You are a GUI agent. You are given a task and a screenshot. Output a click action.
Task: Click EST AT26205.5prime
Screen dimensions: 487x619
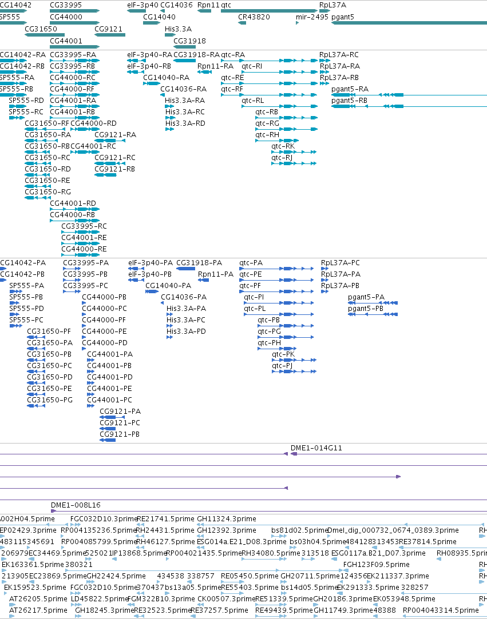click(38, 598)
